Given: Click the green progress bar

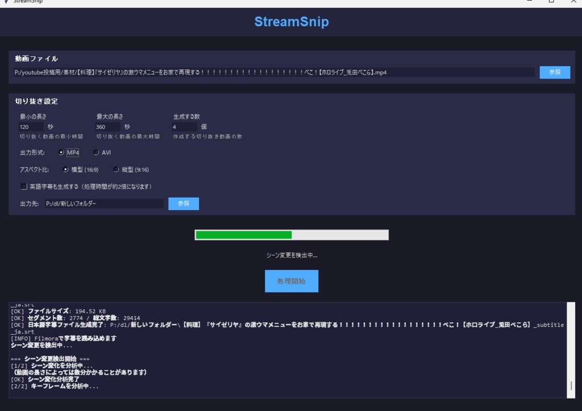Looking at the screenshot, I should coord(243,235).
